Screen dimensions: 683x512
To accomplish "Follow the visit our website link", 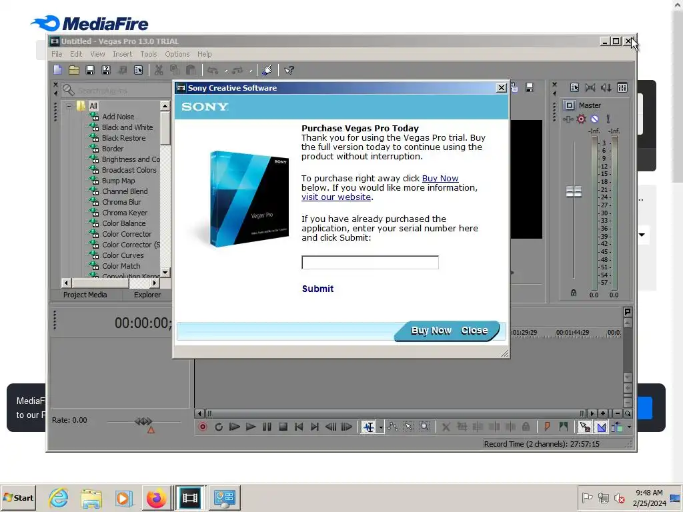I will click(336, 197).
